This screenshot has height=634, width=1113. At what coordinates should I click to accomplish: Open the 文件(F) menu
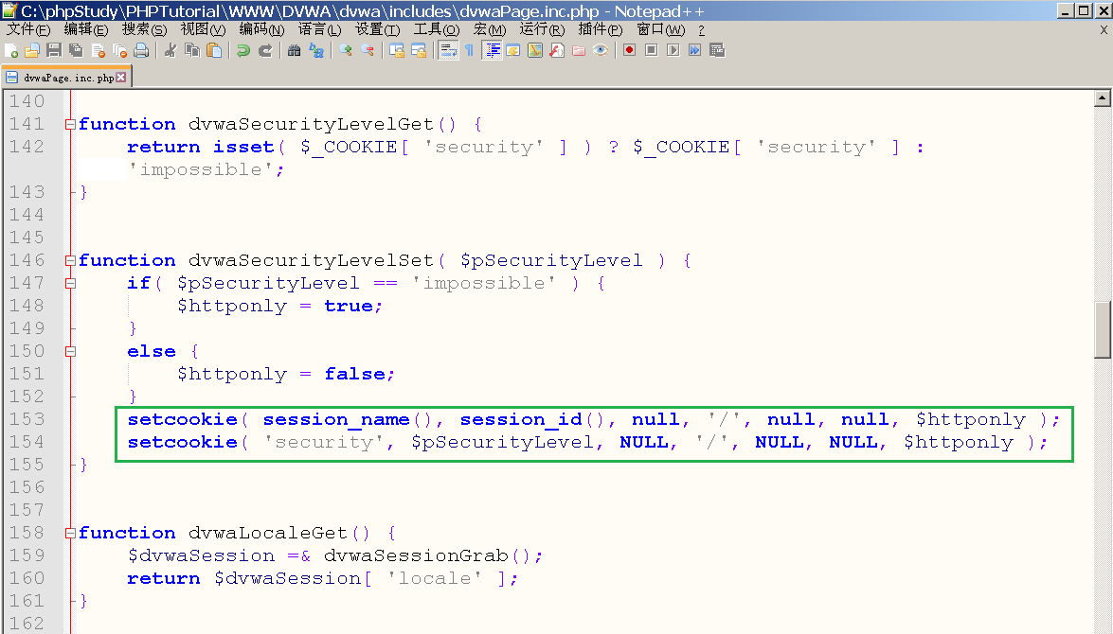28,29
